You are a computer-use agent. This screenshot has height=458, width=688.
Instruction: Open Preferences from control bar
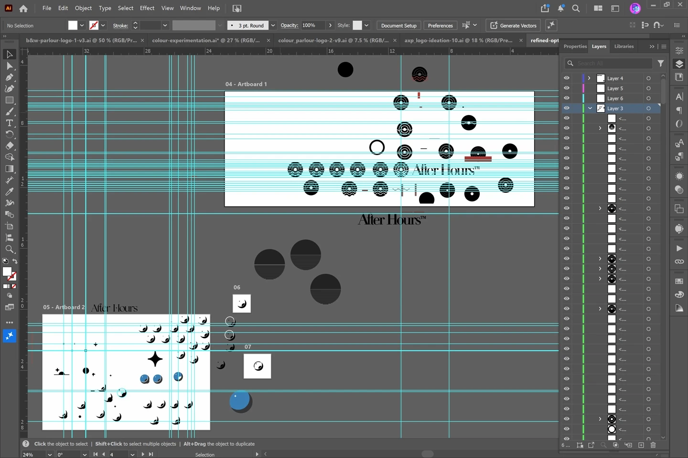440,25
